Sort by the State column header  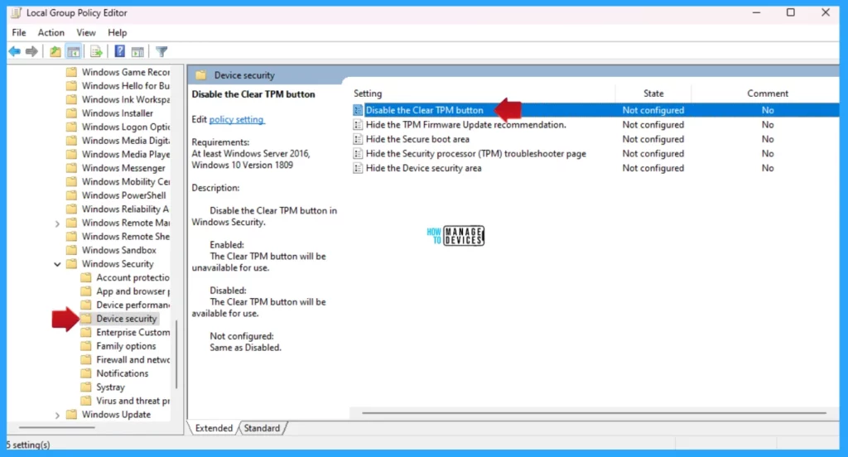point(653,93)
